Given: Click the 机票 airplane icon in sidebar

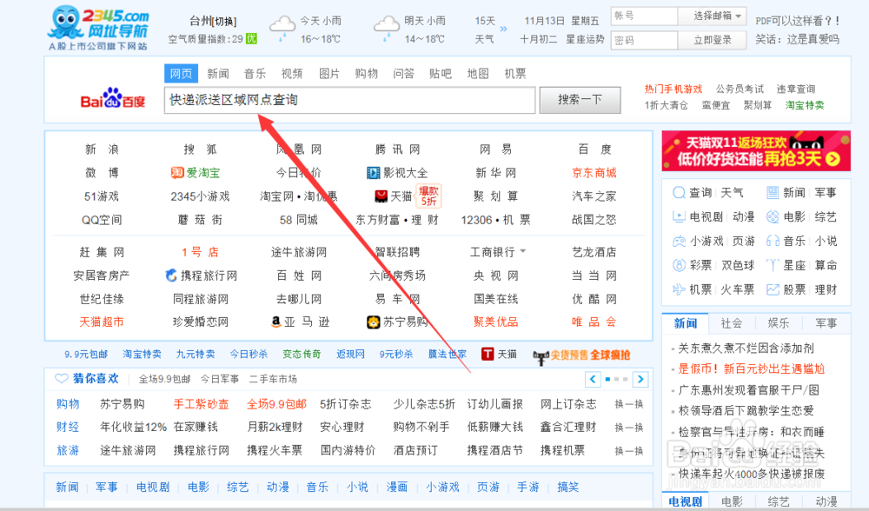Looking at the screenshot, I should tap(679, 289).
